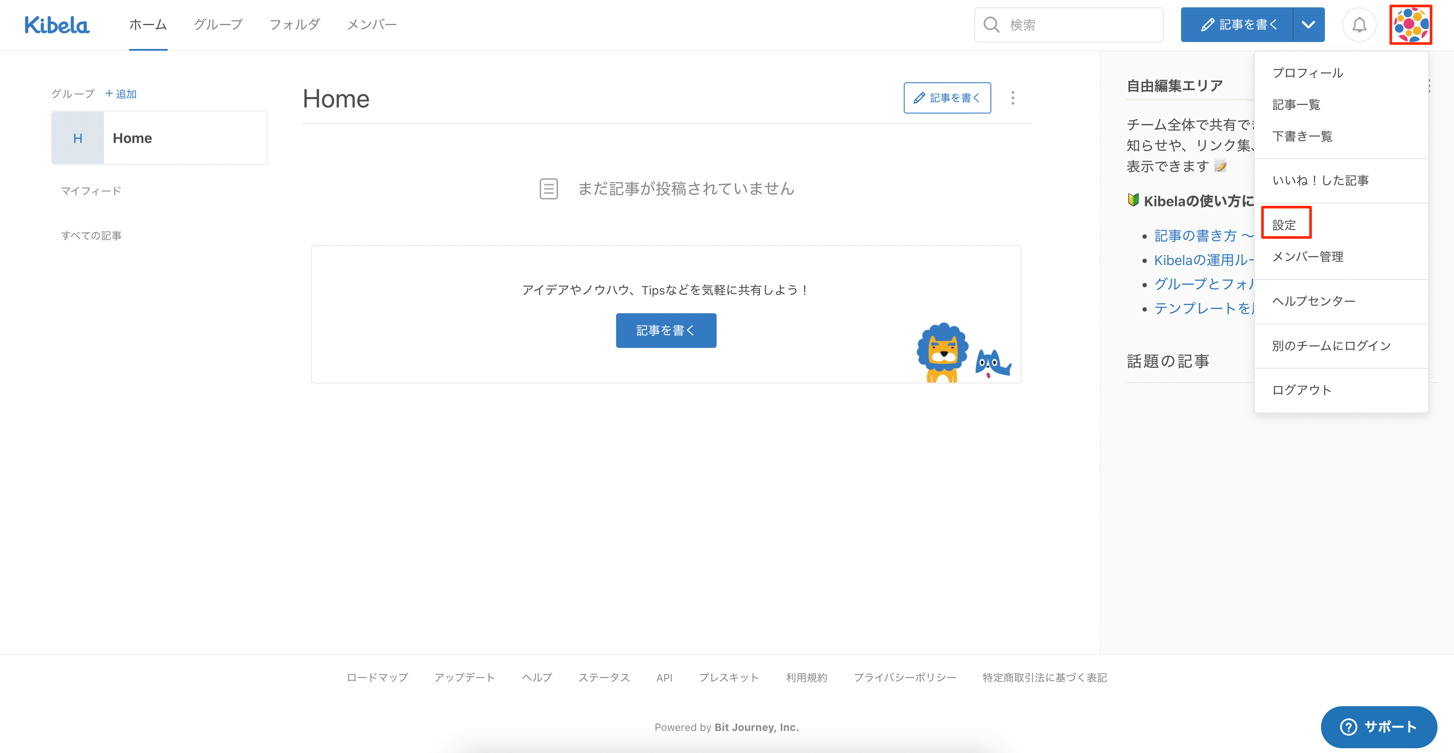Click the Kibela logo
The image size is (1454, 753).
click(x=57, y=25)
